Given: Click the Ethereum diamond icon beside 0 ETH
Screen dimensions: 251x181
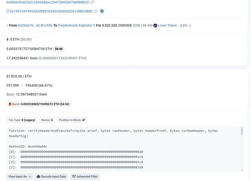Looking at the screenshot, I should pos(8,39).
